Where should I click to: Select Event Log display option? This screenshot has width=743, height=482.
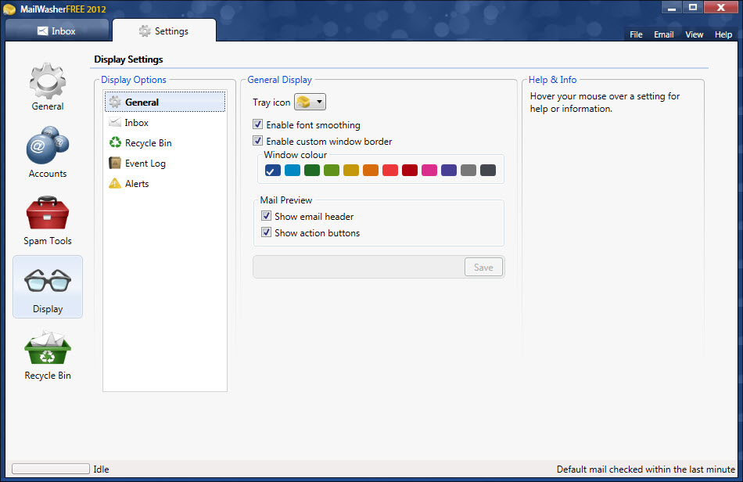point(165,164)
